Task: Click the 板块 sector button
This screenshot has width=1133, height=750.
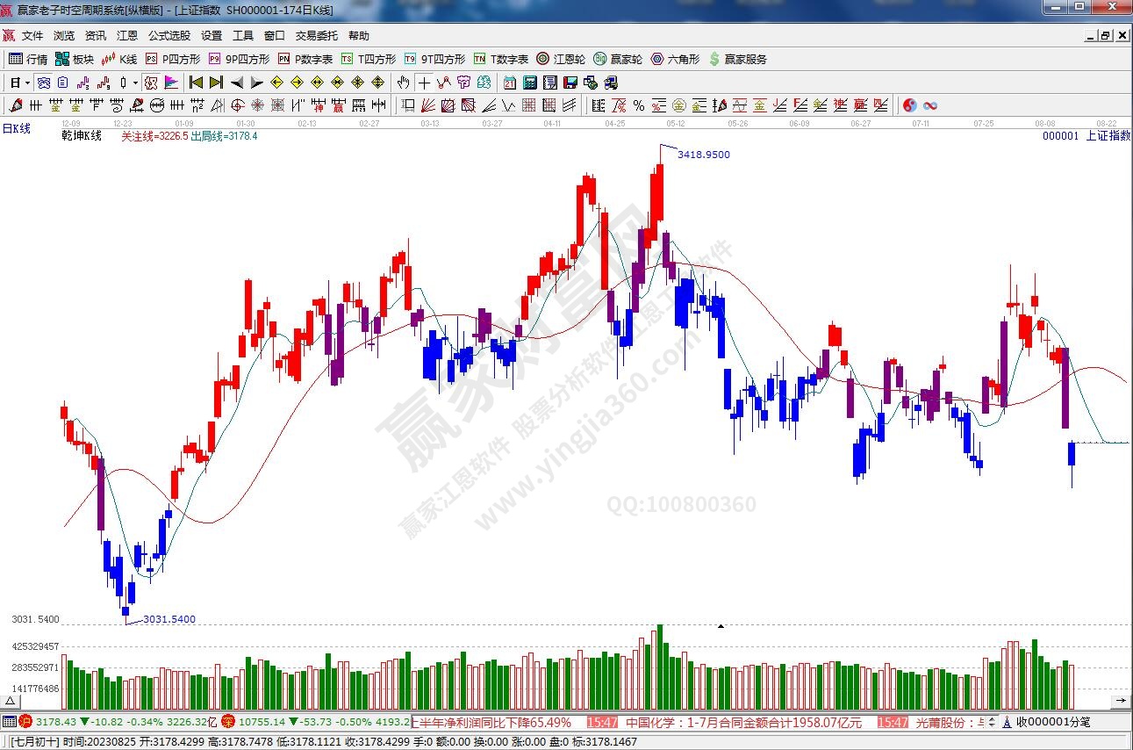Action: tap(74, 59)
